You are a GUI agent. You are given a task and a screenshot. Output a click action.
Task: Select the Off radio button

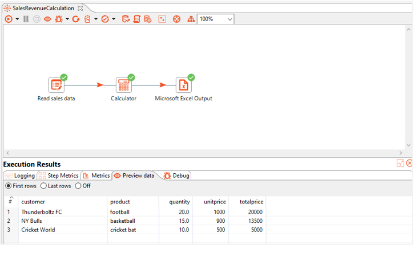[78, 186]
